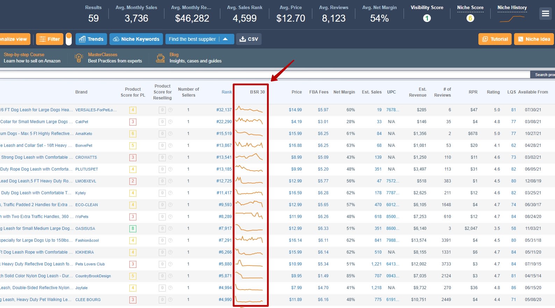The image size is (555, 308).
Task: Click the help icon in the CountryBrookDesign row
Action: click(170, 276)
